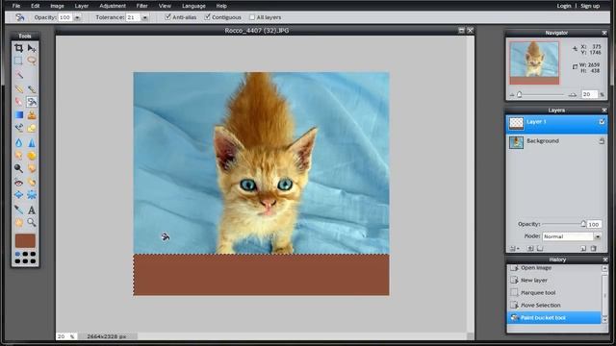The image size is (616, 346).
Task: Open the Image menu
Action: pyautogui.click(x=57, y=6)
